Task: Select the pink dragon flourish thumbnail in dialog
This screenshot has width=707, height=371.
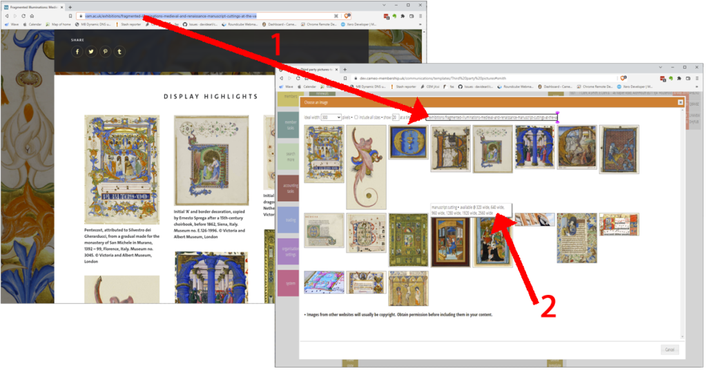Action: pyautogui.click(x=366, y=167)
